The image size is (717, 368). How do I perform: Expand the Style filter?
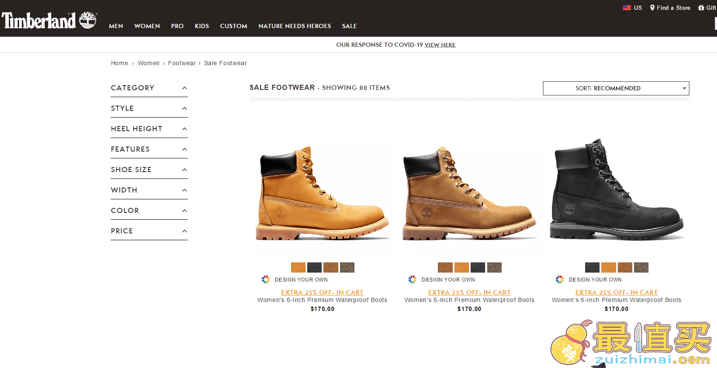click(149, 108)
